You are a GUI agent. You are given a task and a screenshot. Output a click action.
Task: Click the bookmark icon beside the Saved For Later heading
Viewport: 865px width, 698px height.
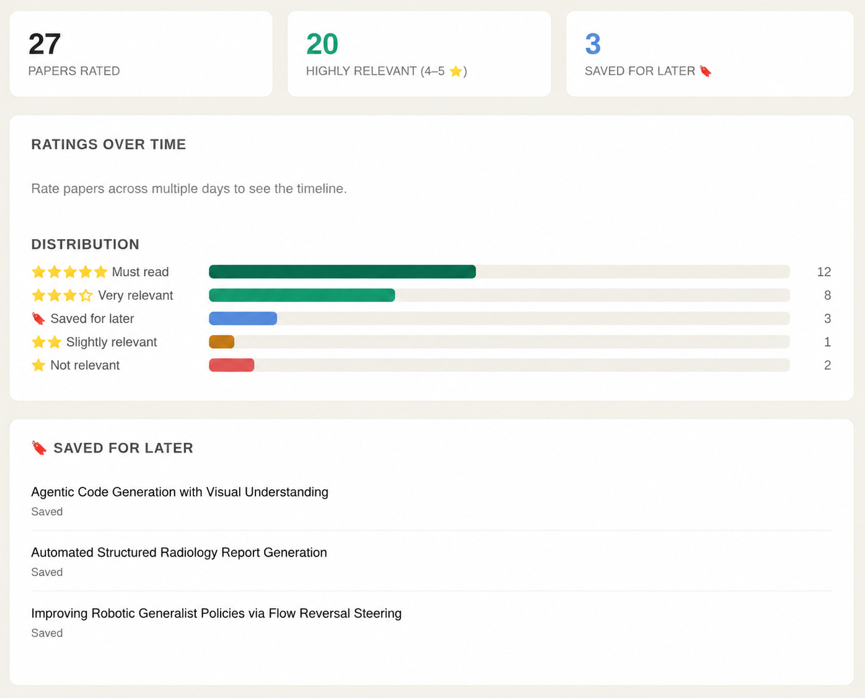click(39, 448)
